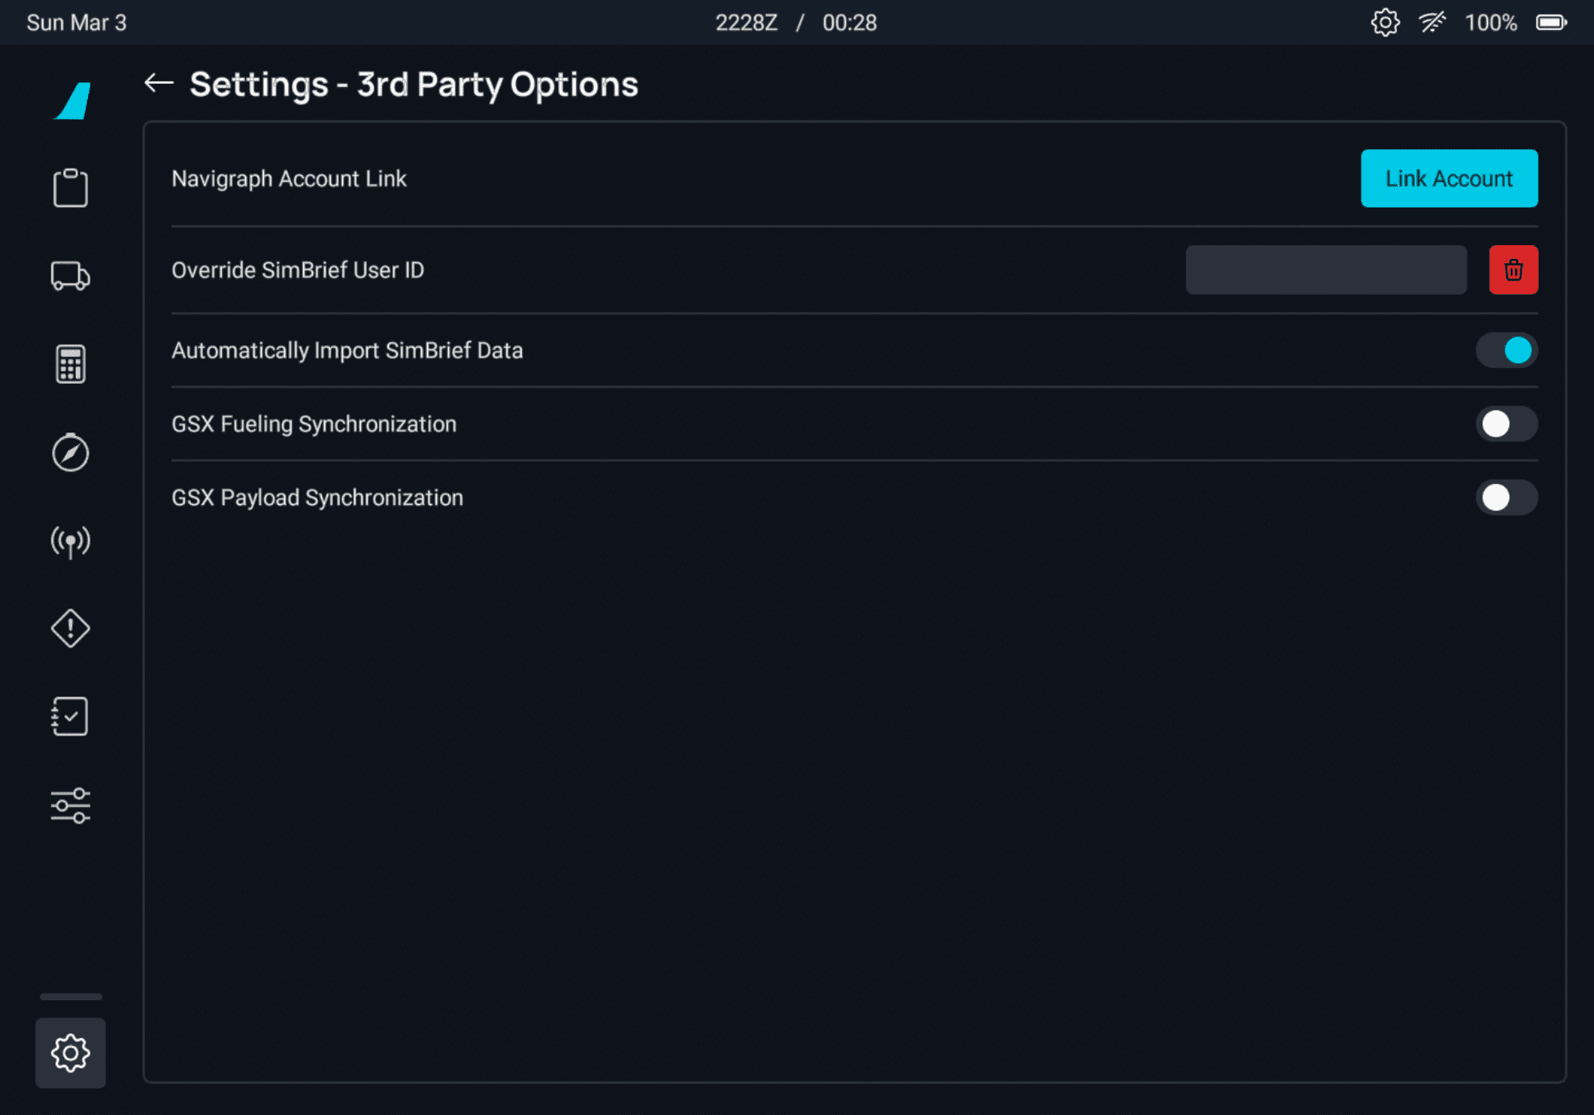Click the wifi disconnected status icon
Screen dimensions: 1594x1115
[x=1432, y=22]
